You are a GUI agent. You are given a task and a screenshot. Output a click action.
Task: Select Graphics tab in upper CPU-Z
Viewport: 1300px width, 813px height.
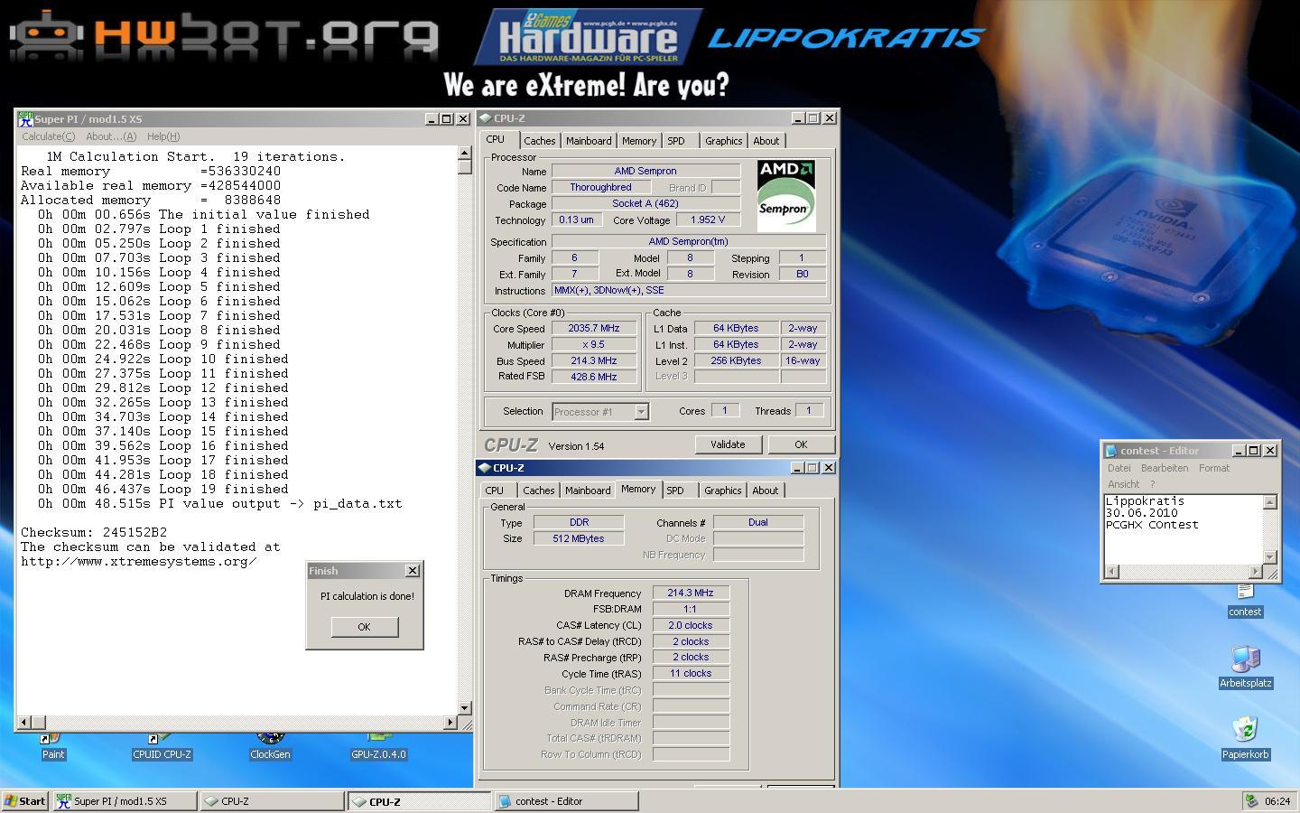(723, 141)
